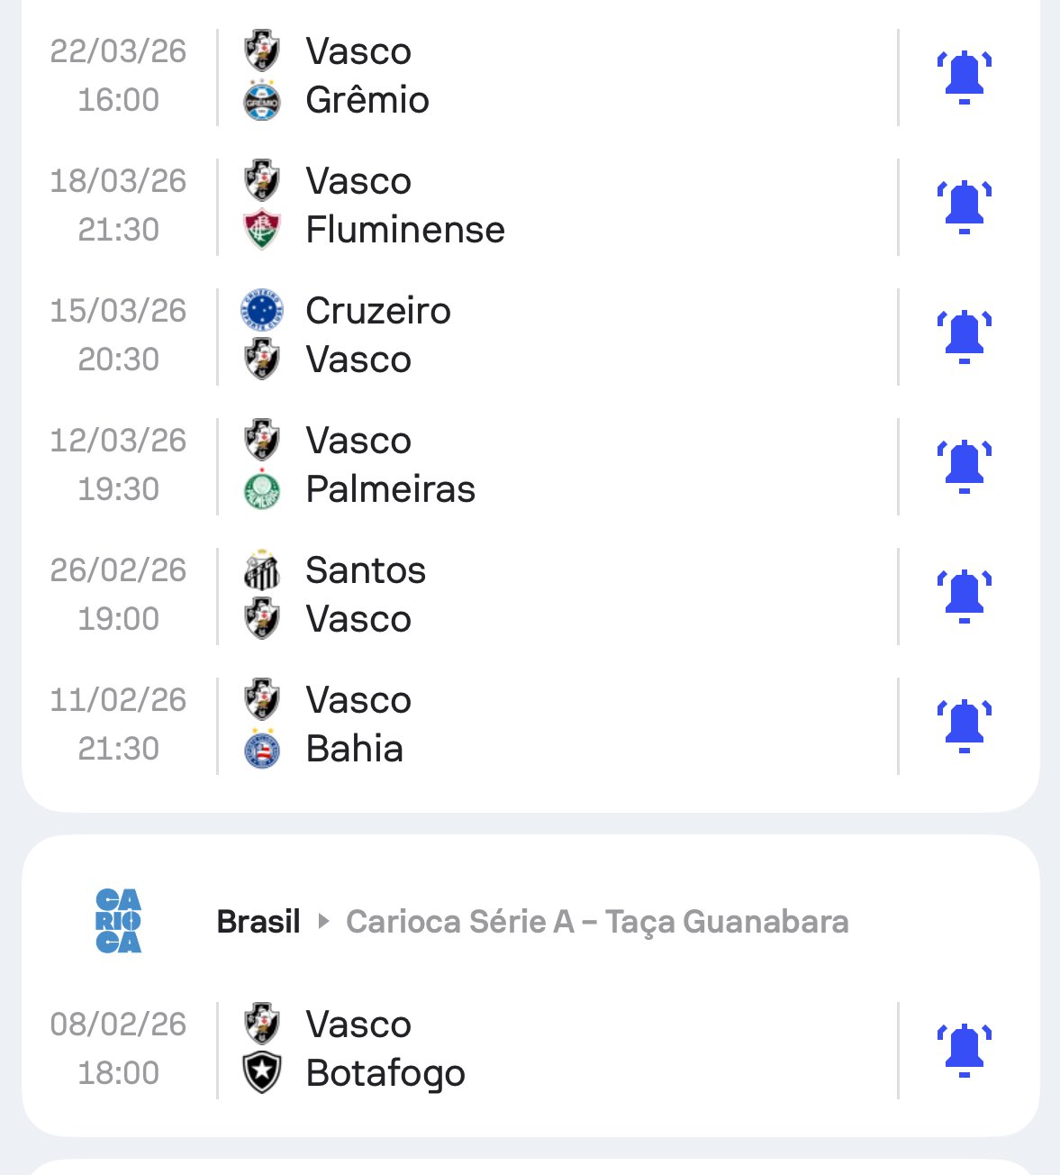
Task: Toggle notification bell for Vasco vs Bahia
Action: coord(964,725)
